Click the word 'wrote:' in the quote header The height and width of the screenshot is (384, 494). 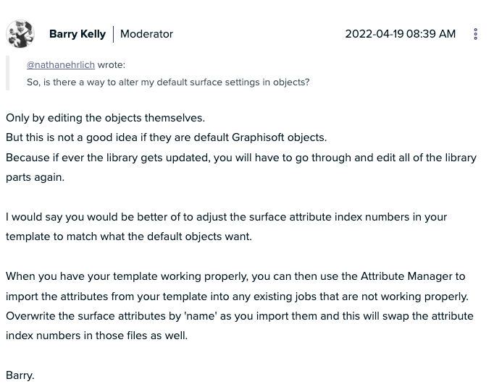112,64
